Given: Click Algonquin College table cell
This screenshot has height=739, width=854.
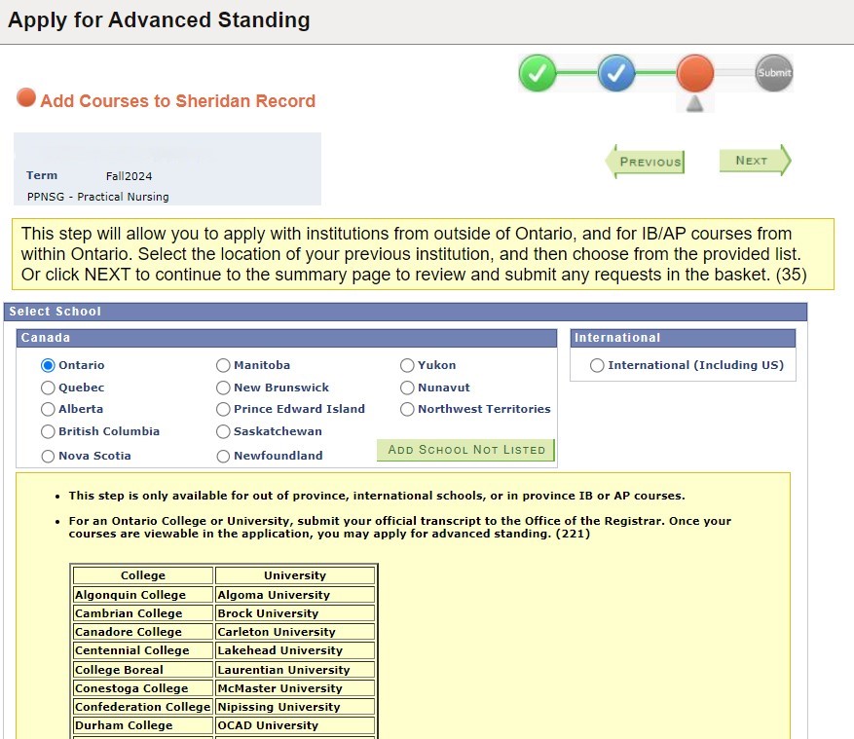Looking at the screenshot, I should click(142, 595).
